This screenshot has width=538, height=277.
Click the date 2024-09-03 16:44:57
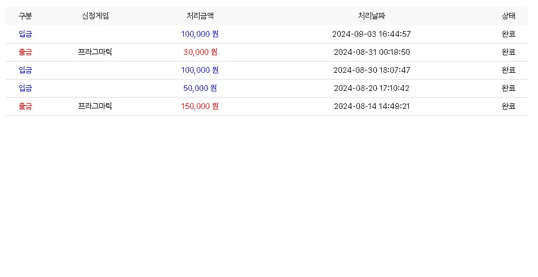[x=371, y=34]
